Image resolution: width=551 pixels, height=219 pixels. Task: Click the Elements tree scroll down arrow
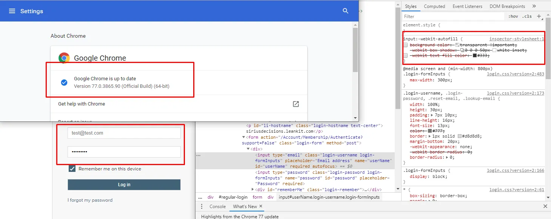397,188
